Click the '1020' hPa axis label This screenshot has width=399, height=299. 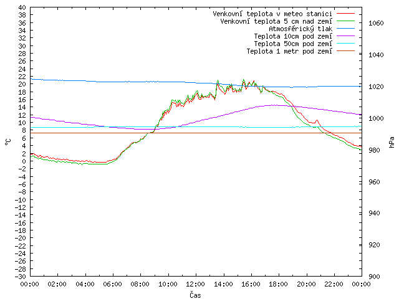point(376,87)
